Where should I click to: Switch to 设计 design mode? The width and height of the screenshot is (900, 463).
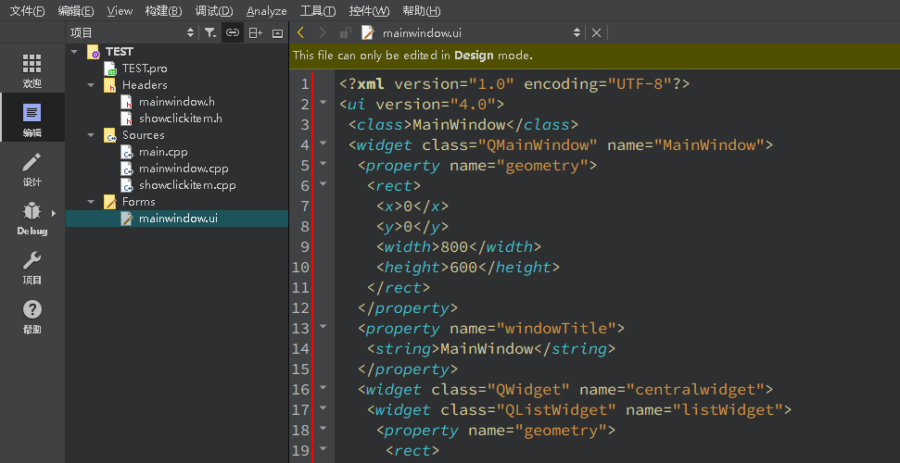coord(32,169)
